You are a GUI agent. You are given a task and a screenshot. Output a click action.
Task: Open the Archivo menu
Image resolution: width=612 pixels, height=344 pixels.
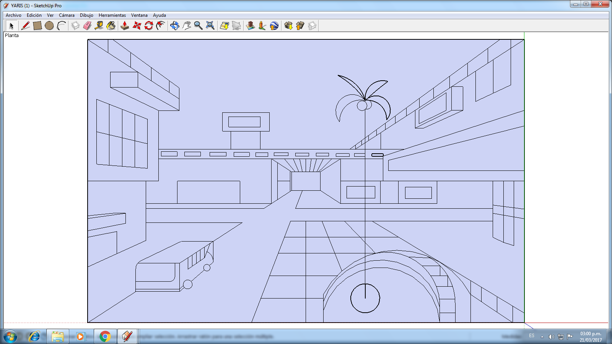[x=13, y=15]
